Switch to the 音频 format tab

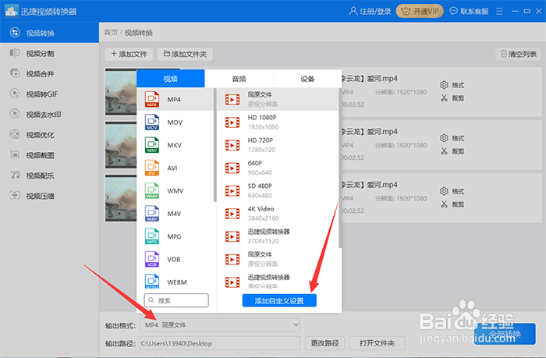[239, 79]
